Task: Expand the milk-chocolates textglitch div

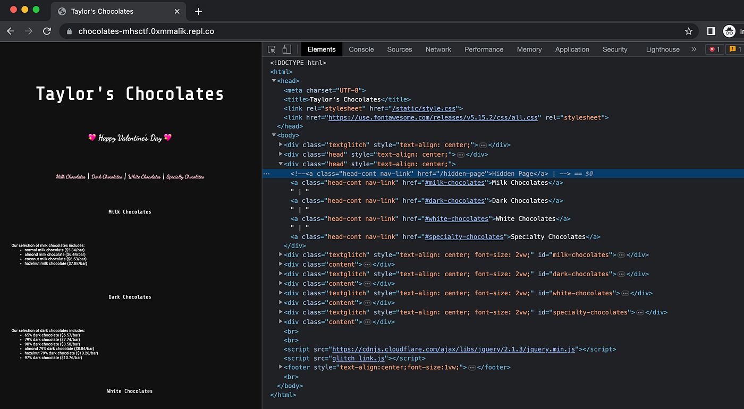Action: (x=281, y=255)
